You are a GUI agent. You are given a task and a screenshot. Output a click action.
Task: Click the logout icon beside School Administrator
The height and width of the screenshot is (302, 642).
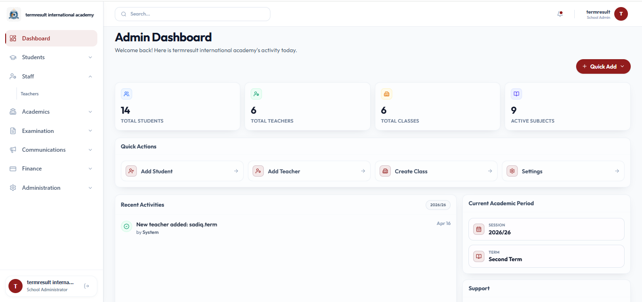pos(87,286)
